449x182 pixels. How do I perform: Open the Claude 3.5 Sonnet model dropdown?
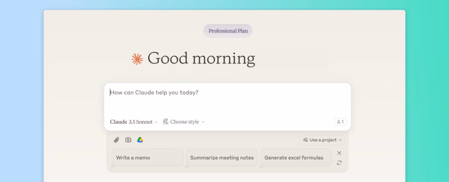[x=134, y=122]
